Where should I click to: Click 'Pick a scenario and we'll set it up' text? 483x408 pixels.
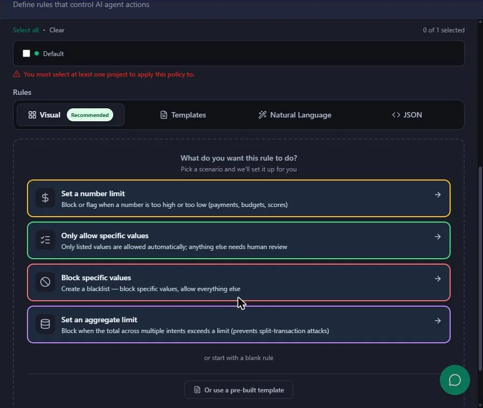click(x=239, y=169)
